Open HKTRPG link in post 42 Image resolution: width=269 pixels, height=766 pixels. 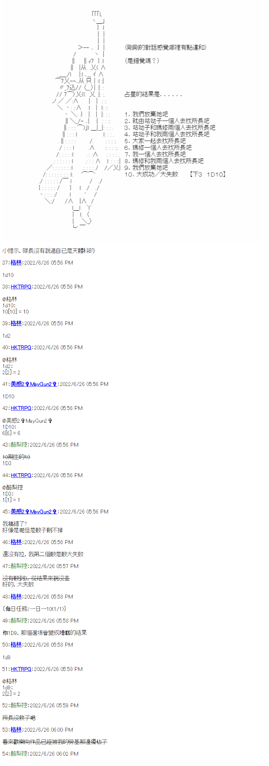pos(21,408)
